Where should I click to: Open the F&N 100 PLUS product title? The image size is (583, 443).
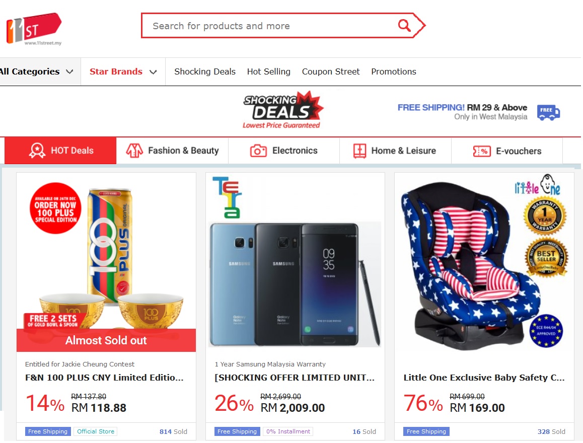104,378
